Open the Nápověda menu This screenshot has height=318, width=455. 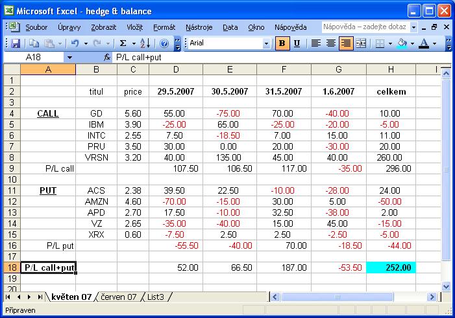pyautogui.click(x=291, y=27)
